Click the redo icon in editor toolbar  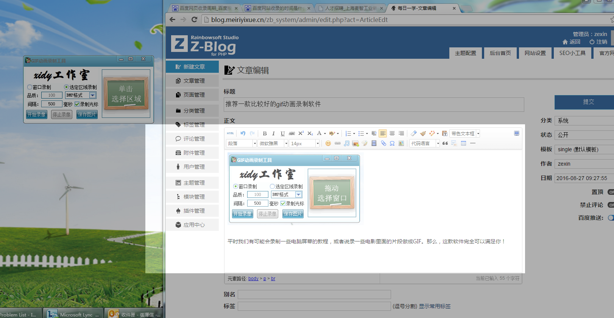click(x=252, y=133)
